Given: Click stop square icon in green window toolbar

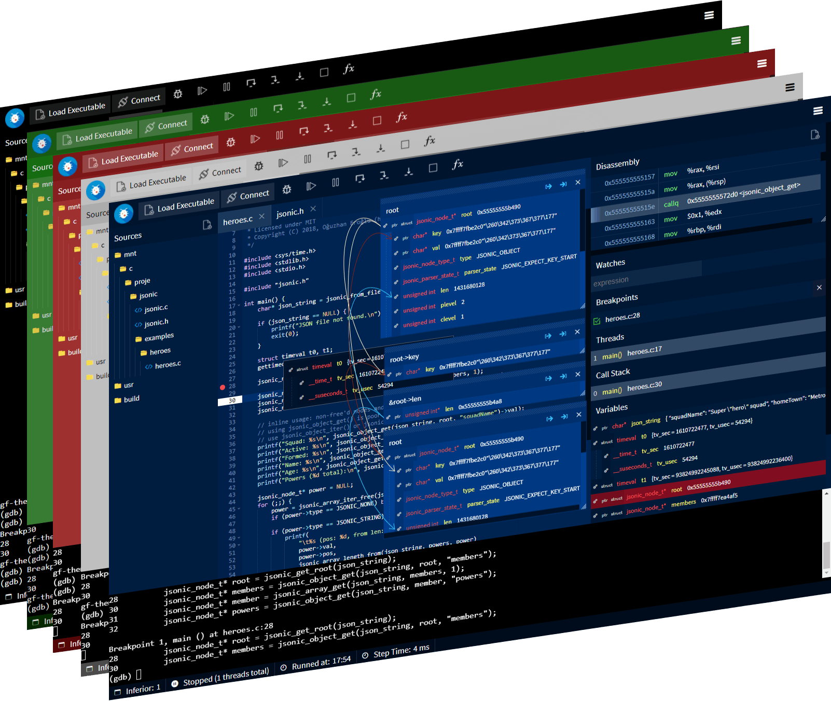Looking at the screenshot, I should click(x=351, y=98).
